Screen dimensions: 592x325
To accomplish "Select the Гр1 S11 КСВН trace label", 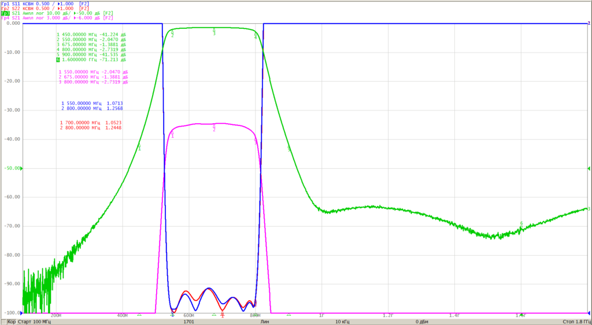I will coord(45,3).
